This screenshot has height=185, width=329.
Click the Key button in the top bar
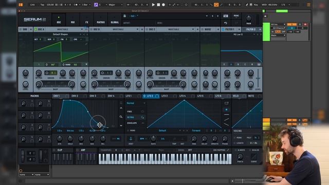[256, 5]
